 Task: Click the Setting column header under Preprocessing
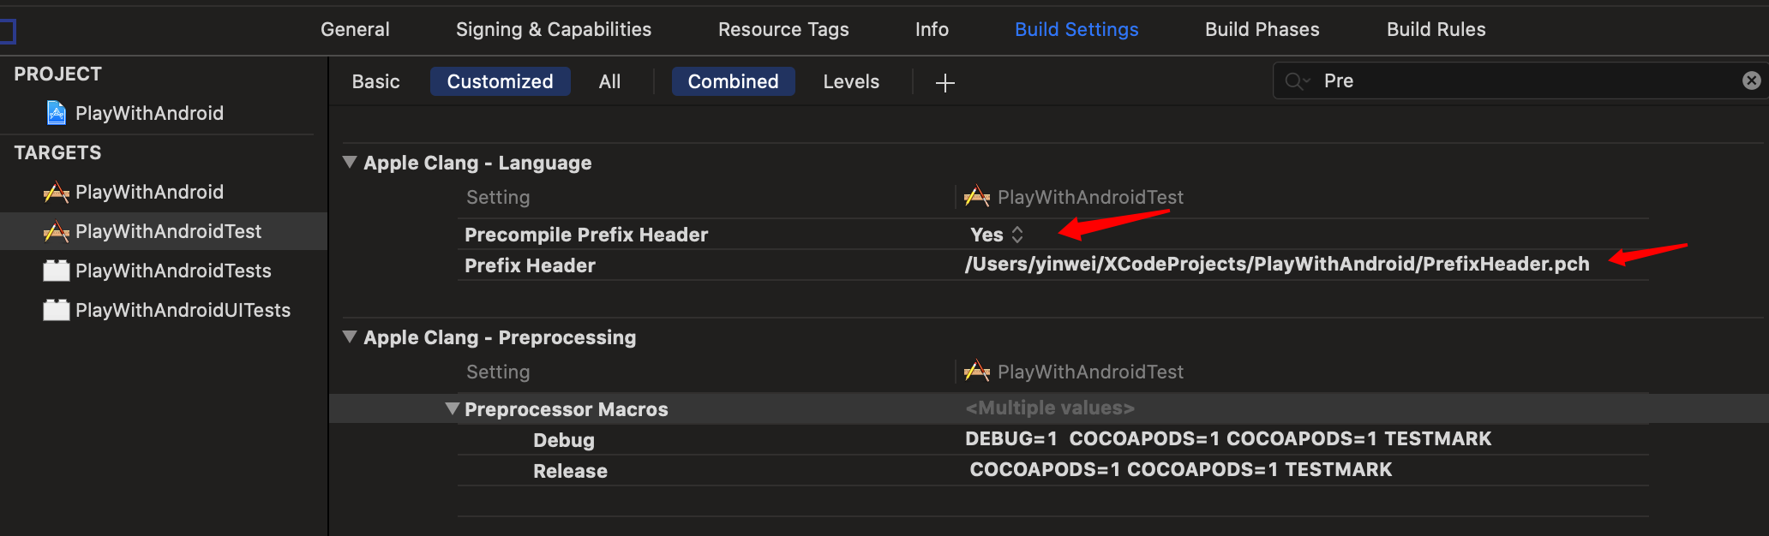point(498,372)
